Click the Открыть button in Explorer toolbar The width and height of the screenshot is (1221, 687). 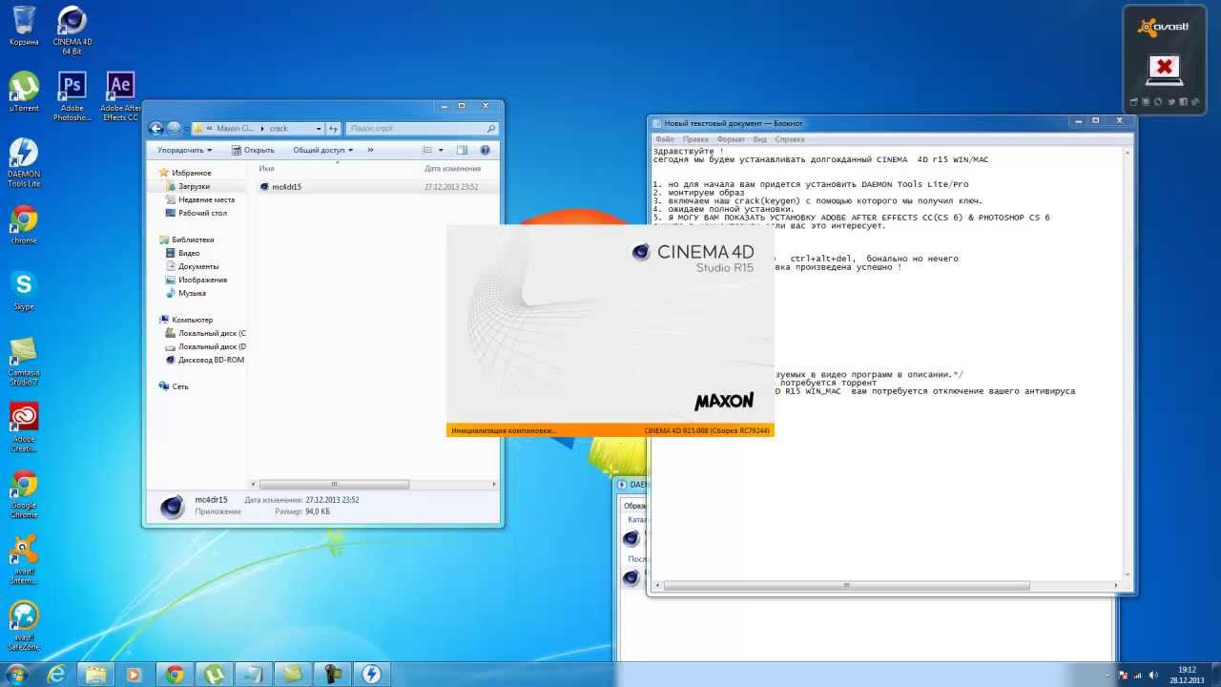click(253, 150)
